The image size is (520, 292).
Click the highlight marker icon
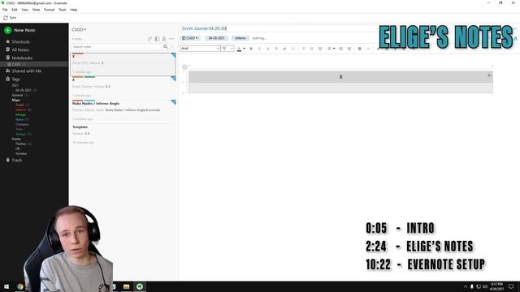pyautogui.click(x=284, y=49)
